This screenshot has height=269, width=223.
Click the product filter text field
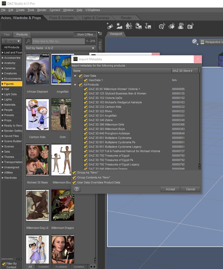coord(58,41)
